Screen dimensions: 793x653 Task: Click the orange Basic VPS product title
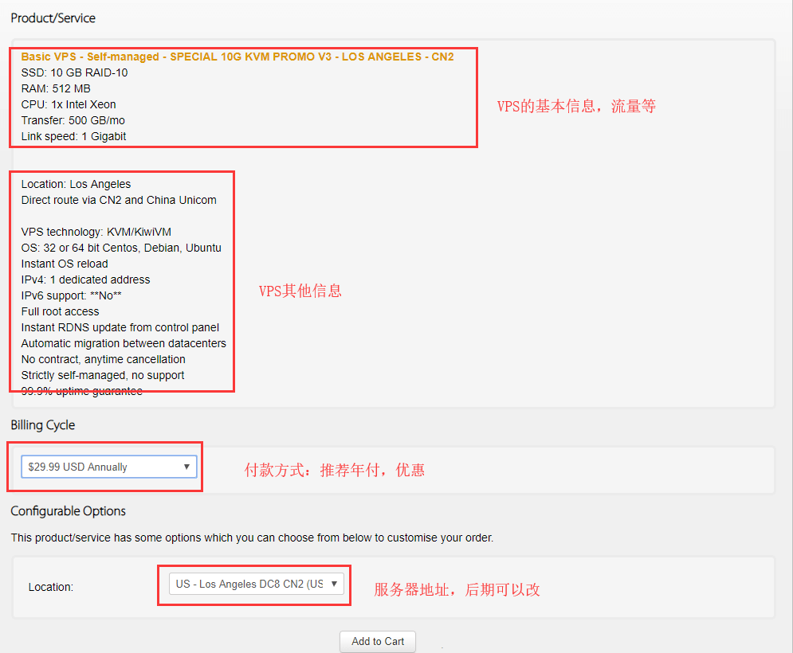point(237,57)
